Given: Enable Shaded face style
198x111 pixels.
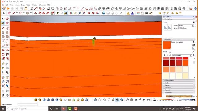Looking at the screenshot, I should 113,100.
